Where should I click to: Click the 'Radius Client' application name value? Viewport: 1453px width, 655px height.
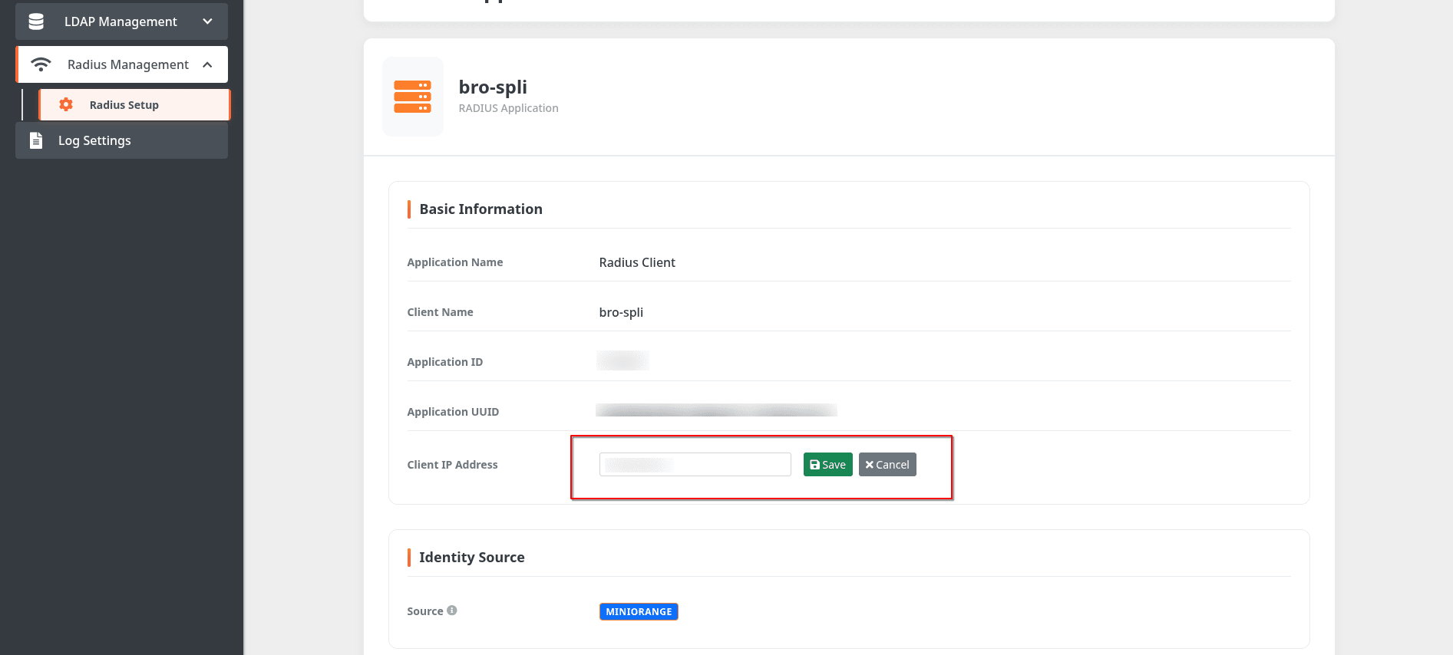(637, 262)
